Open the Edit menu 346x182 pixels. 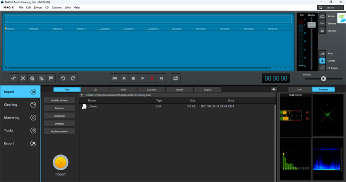click(x=29, y=7)
